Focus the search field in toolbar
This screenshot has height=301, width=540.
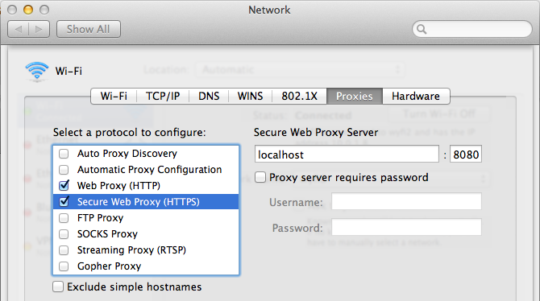click(472, 29)
